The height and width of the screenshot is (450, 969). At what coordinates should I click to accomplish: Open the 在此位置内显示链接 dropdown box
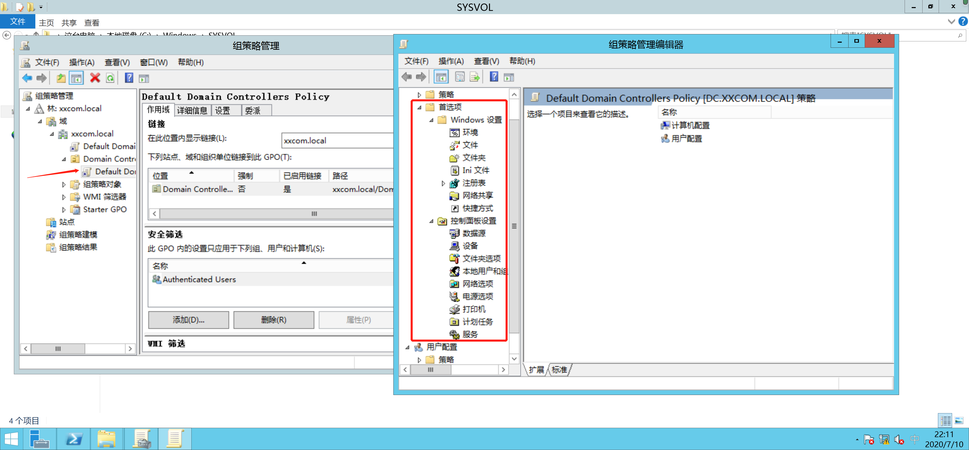(337, 141)
